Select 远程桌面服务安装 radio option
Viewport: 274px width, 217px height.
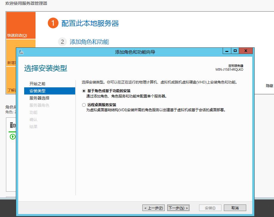(84, 105)
